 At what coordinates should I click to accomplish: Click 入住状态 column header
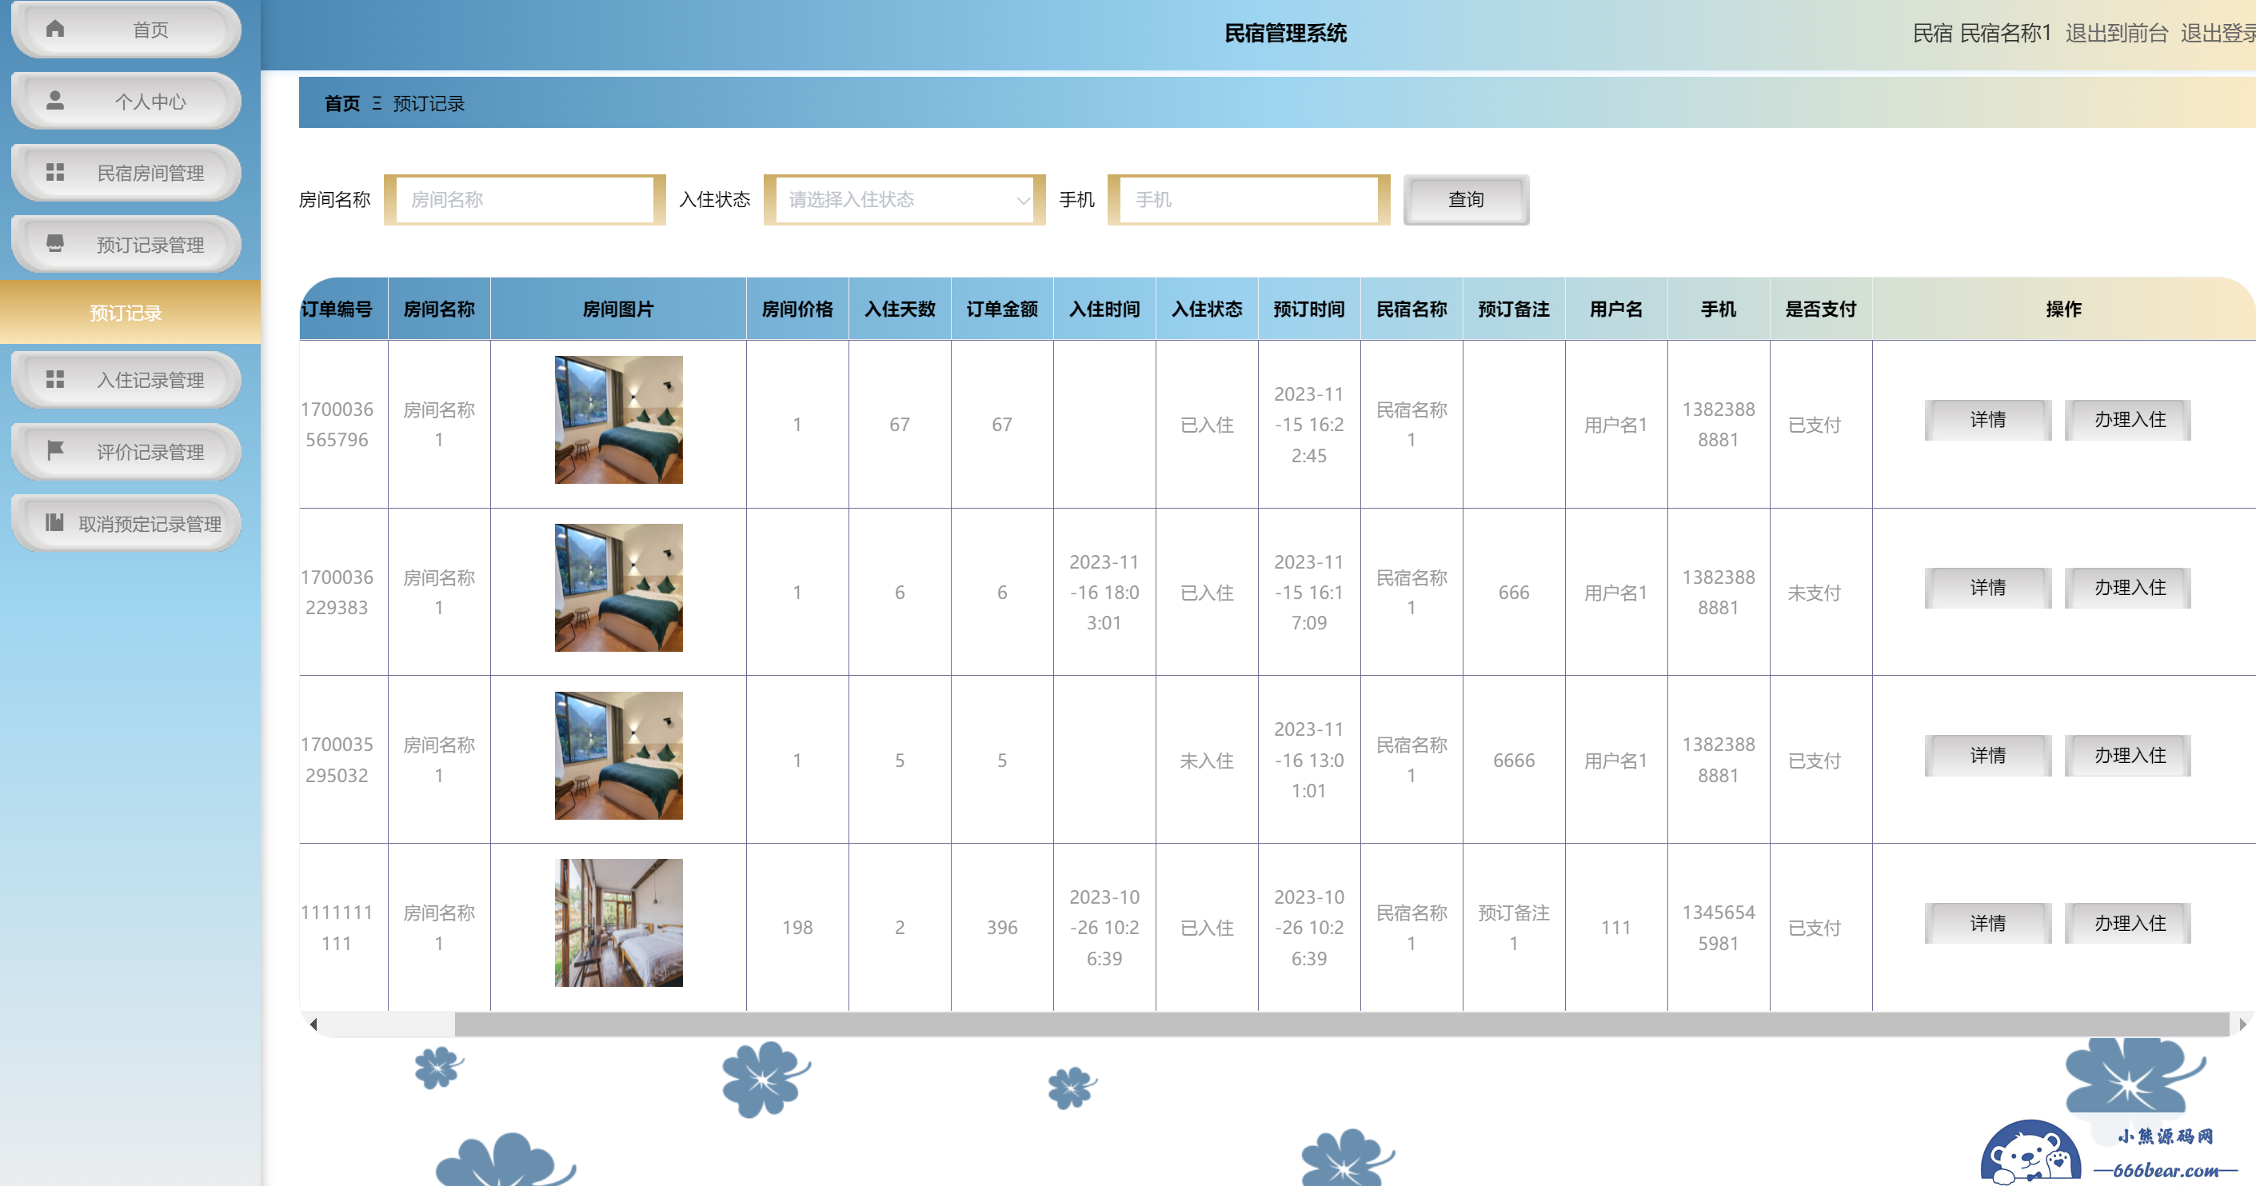(x=1207, y=309)
